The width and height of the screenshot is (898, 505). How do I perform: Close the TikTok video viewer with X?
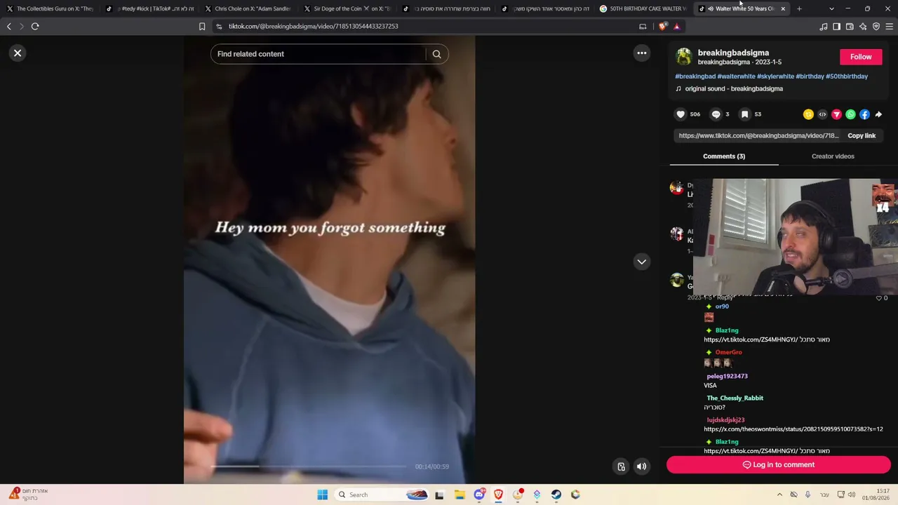[18, 53]
